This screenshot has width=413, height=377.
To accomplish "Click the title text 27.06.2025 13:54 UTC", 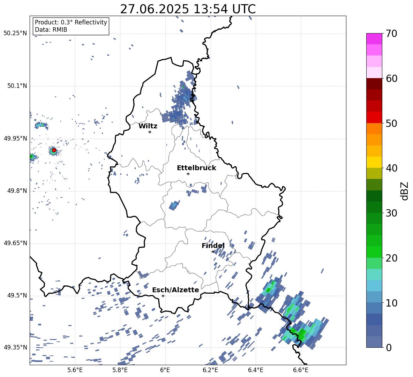I will coord(188,9).
